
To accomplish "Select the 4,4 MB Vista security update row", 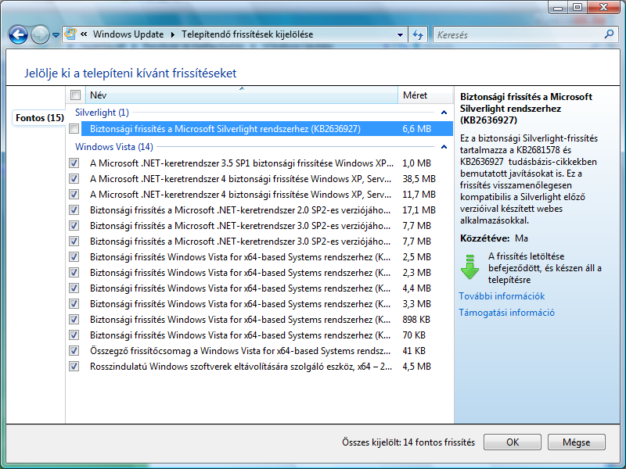I will click(x=267, y=288).
